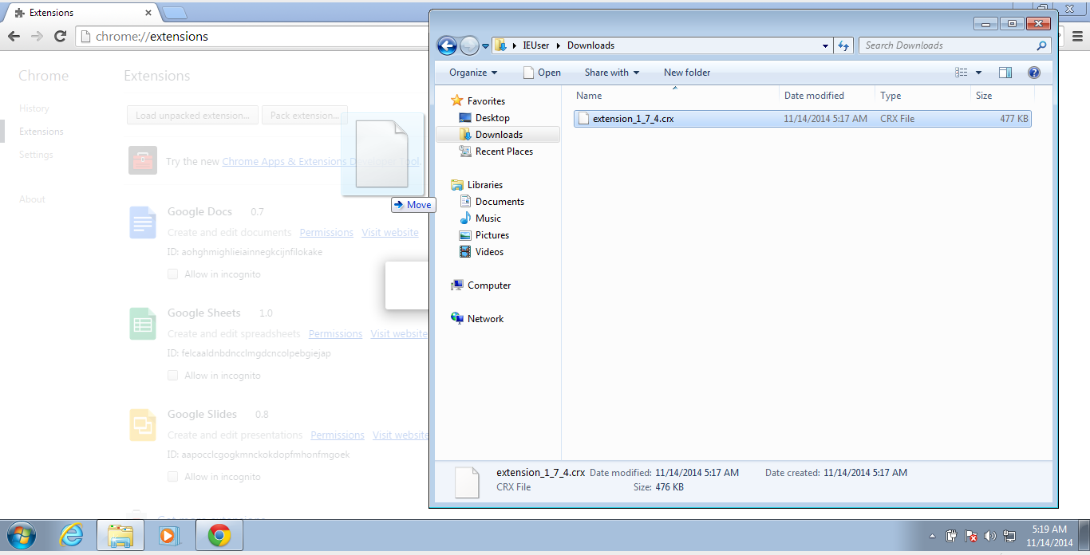Open Settings in Chrome sidebar
The width and height of the screenshot is (1090, 555).
[x=36, y=155]
